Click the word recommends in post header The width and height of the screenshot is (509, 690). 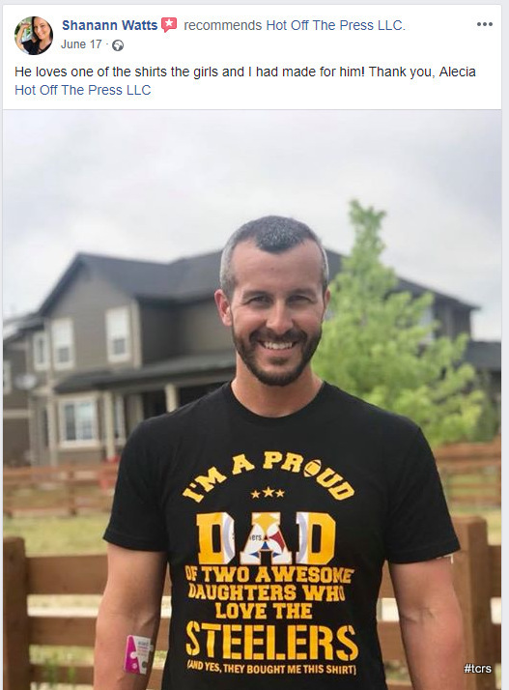tap(222, 25)
